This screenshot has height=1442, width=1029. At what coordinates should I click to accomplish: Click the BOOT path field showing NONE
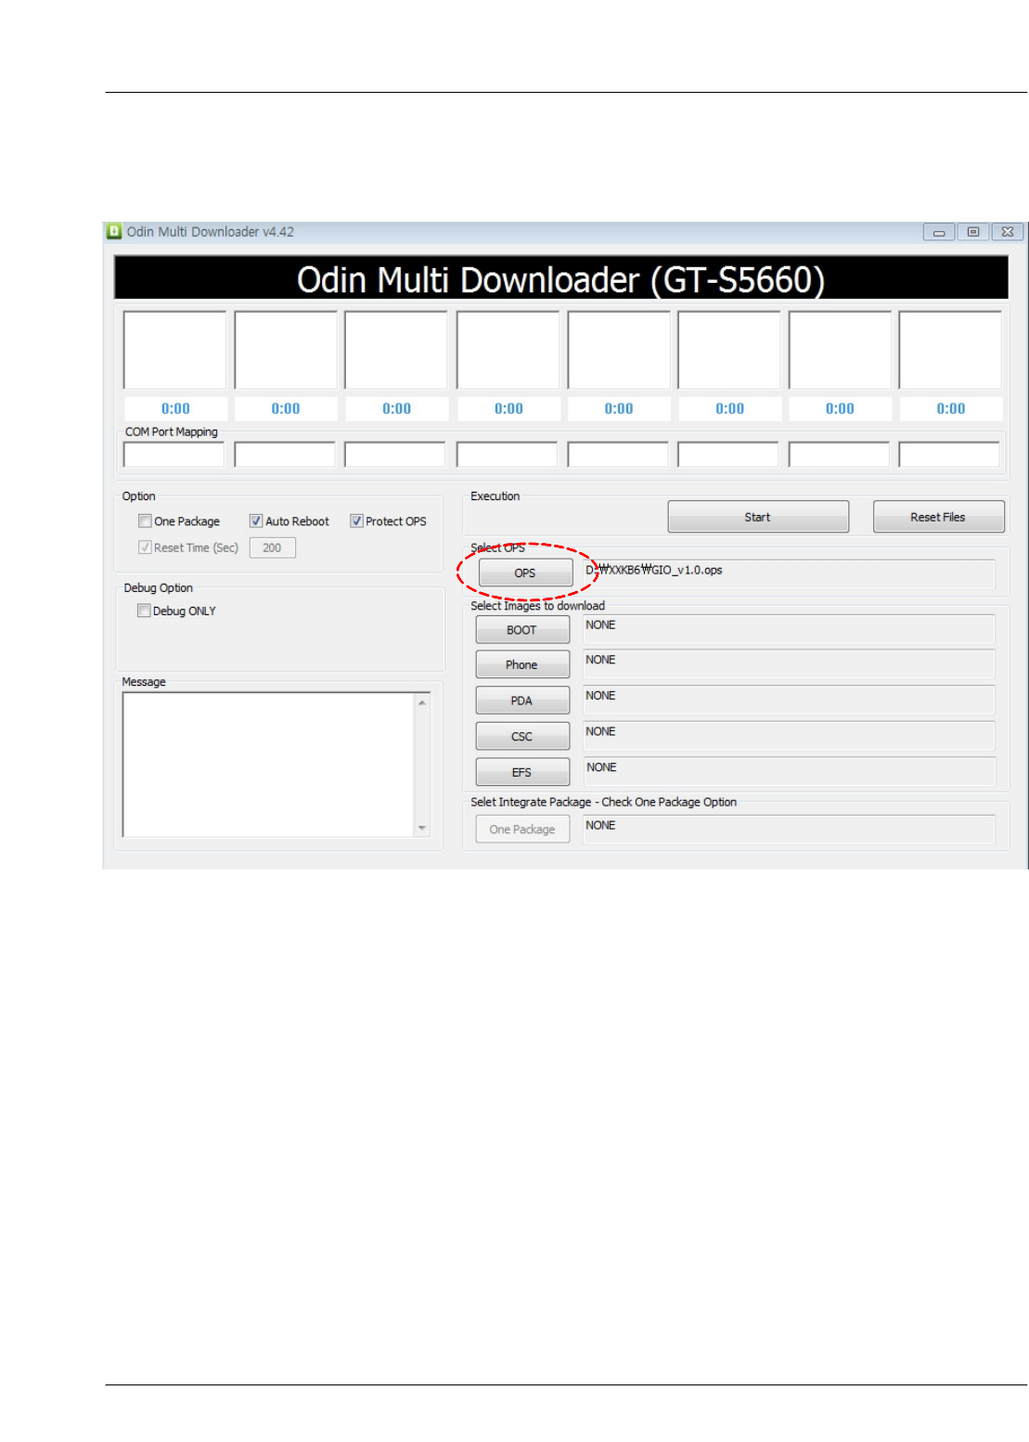tap(789, 629)
